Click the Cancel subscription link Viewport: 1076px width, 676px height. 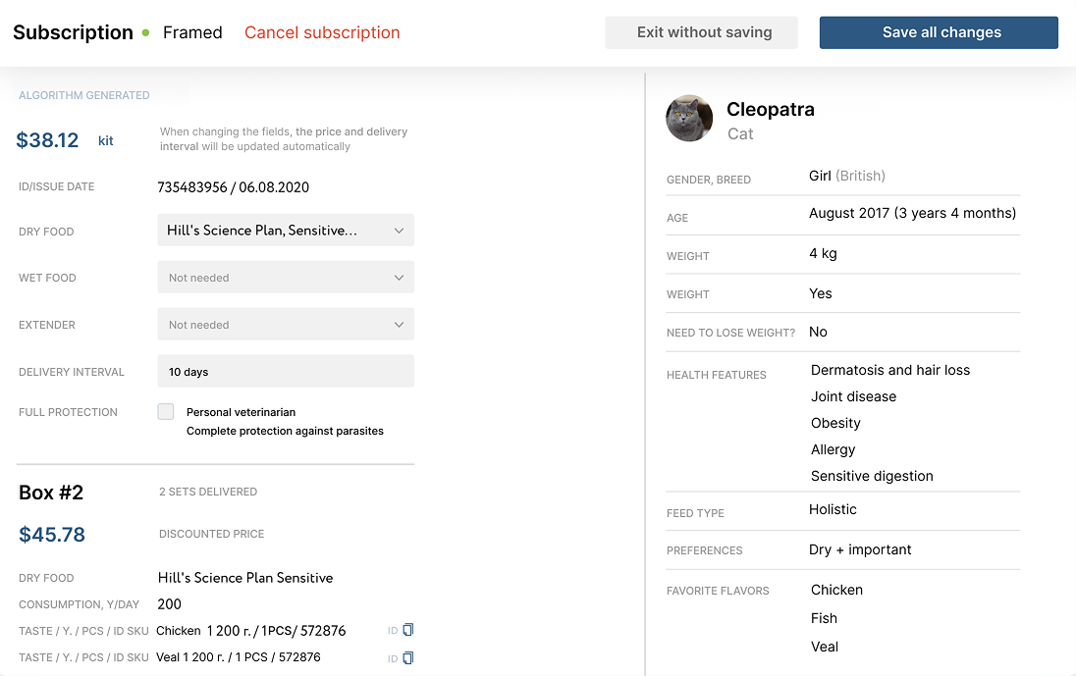point(322,32)
